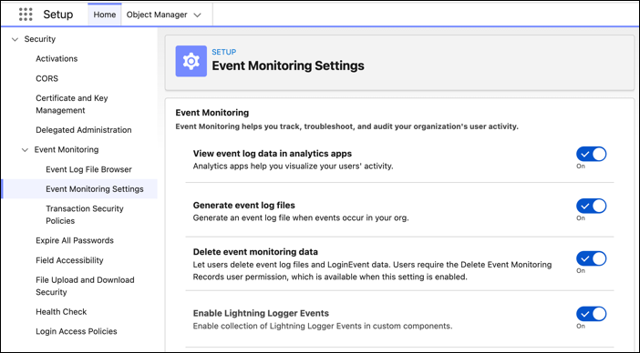Click the Event Monitoring Settings page title

point(288,66)
